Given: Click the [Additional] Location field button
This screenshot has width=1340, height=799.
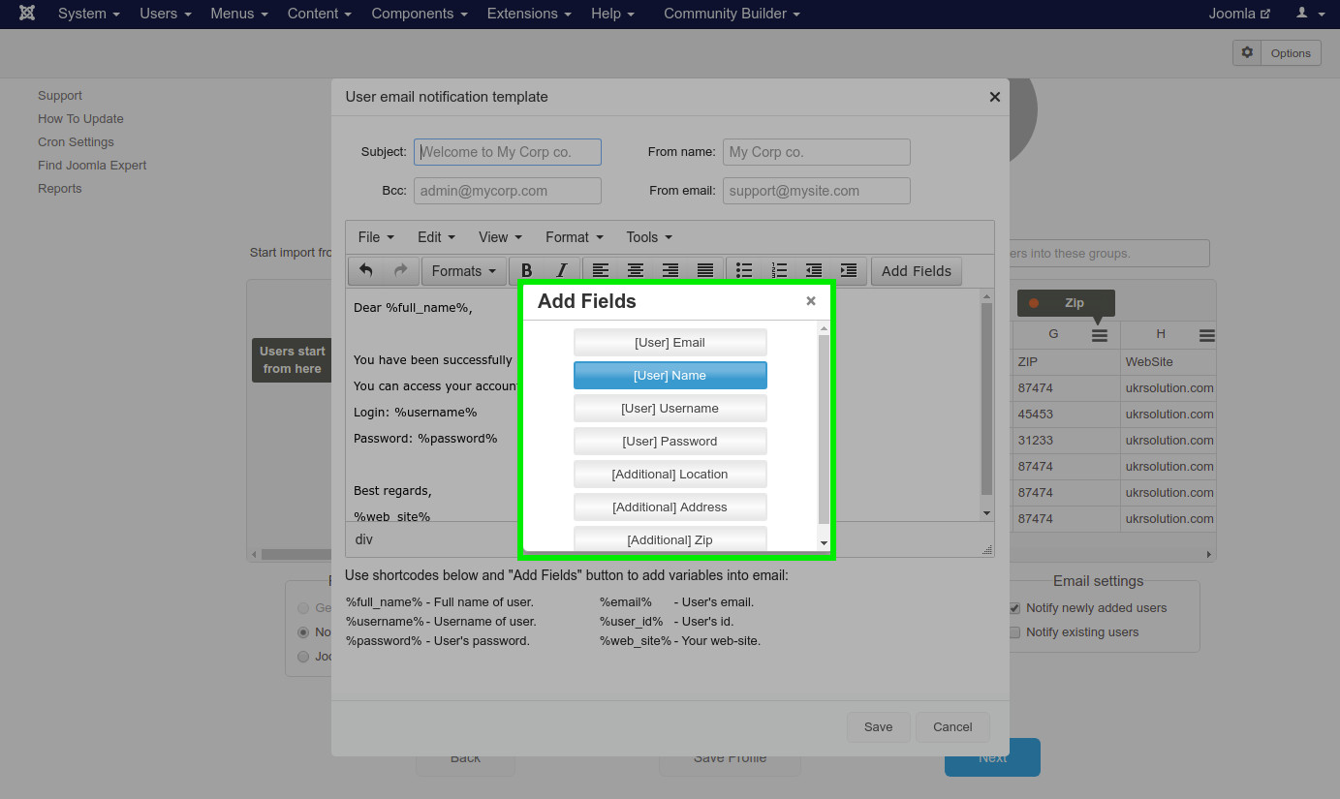Looking at the screenshot, I should (x=670, y=475).
